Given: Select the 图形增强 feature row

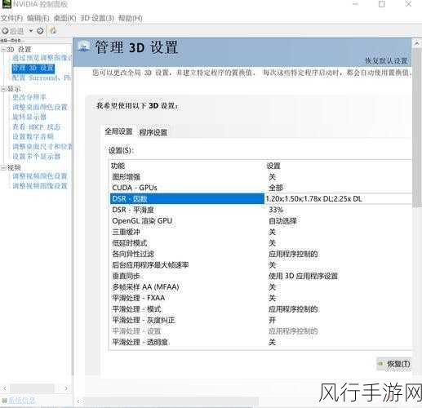Looking at the screenshot, I should [x=260, y=177].
